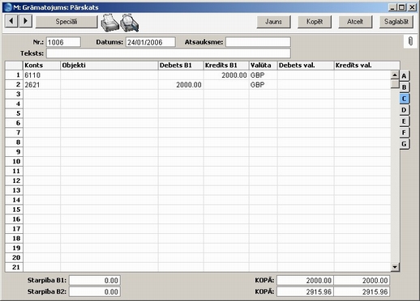Click the Starpība B2 field showing 0.00
Image resolution: width=420 pixels, height=301 pixels.
(x=95, y=292)
